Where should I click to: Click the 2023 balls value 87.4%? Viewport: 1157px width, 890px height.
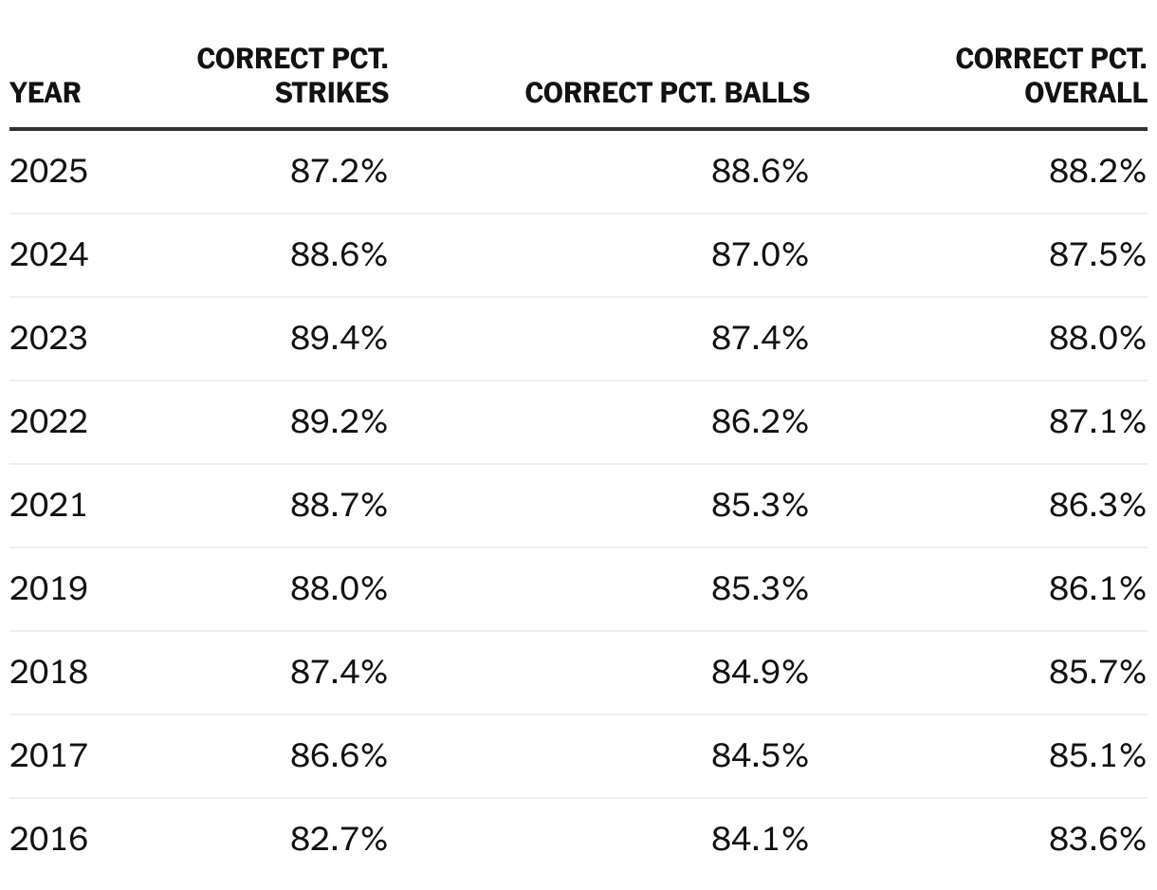pyautogui.click(x=760, y=339)
